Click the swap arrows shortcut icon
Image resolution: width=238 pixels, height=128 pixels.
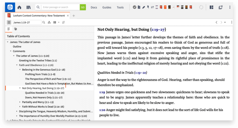coord(152,7)
